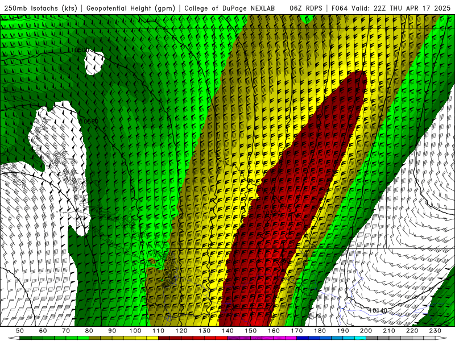This screenshot has height=341, width=455.
Task: Click the 'Geopotential Height (gpm)' title text
Action: (x=131, y=9)
